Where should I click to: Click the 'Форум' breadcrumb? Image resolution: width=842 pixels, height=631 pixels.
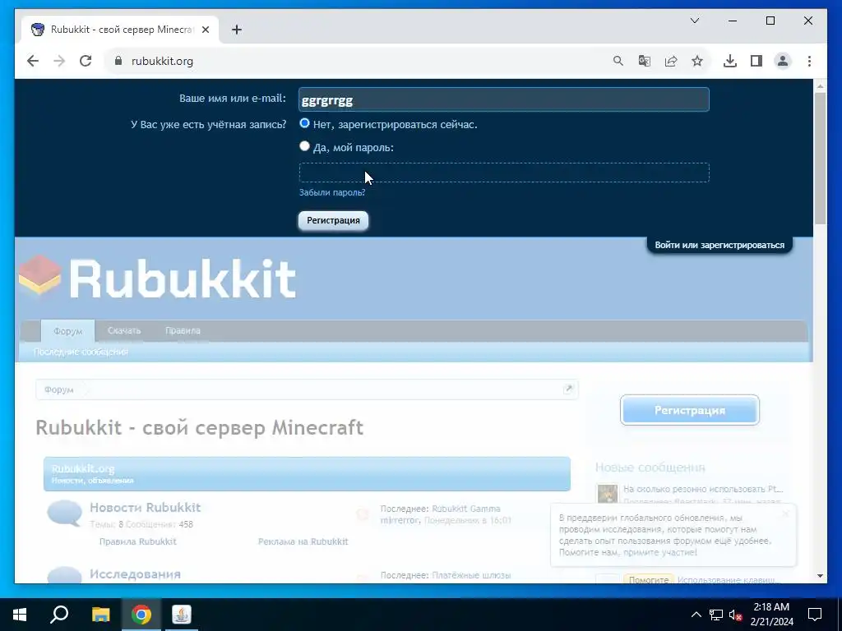(x=58, y=389)
